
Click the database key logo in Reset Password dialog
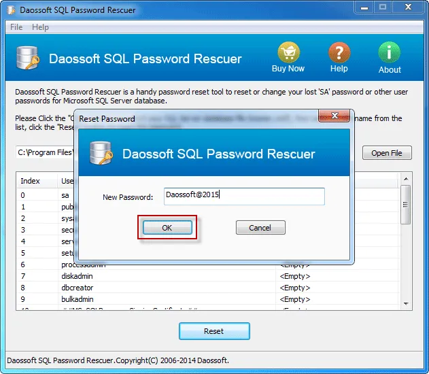tap(101, 153)
